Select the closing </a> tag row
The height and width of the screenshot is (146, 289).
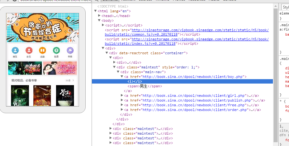(128, 91)
